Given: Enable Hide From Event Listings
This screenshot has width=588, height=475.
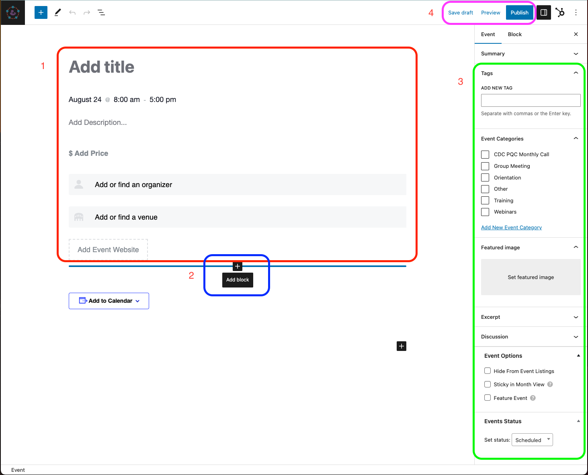Looking at the screenshot, I should coord(488,371).
